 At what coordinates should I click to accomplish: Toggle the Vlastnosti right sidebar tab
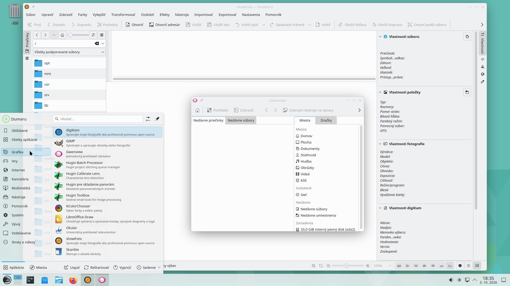pos(483,44)
